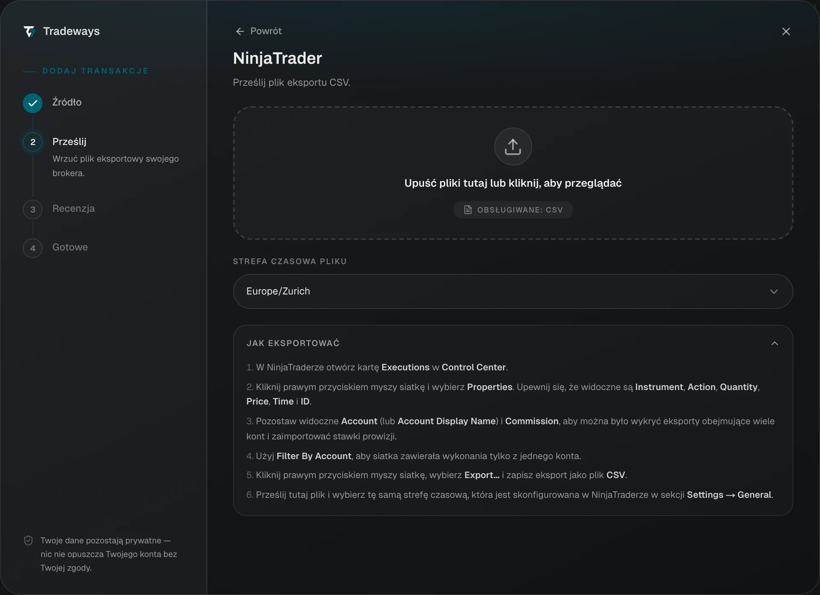Click 'Wrzuć plik eksportowy swojego brokera' description
820x595 pixels.
116,166
